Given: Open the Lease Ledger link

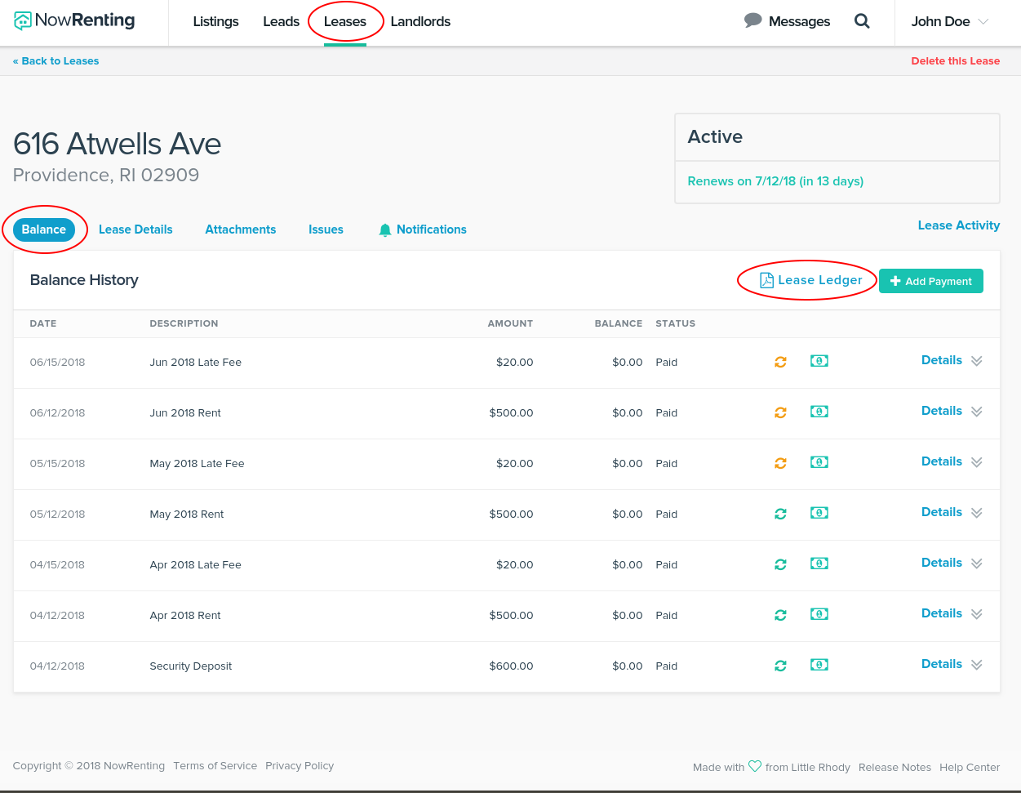Looking at the screenshot, I should (811, 280).
